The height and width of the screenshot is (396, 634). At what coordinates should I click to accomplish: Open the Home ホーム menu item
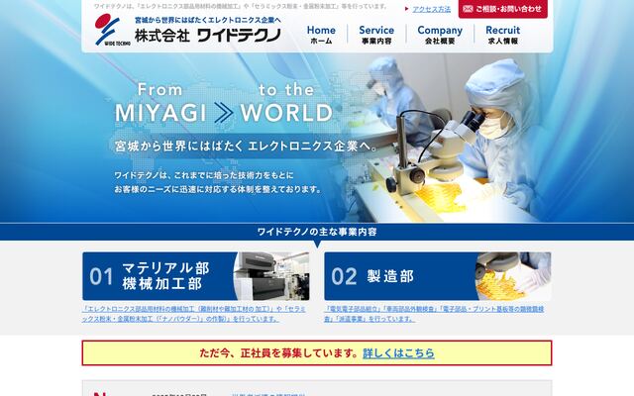pos(321,35)
